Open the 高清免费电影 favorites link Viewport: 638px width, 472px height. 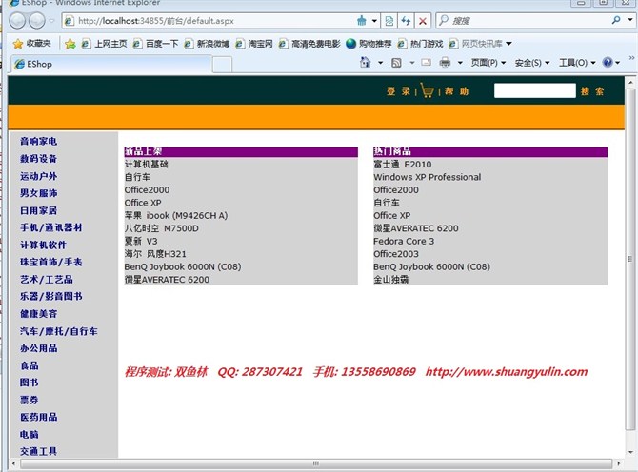pos(309,44)
